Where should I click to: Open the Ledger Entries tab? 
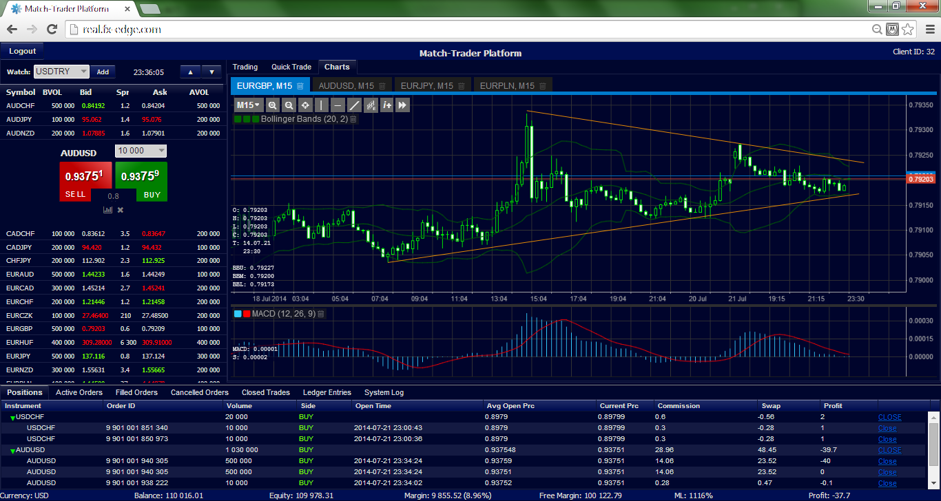coord(327,392)
